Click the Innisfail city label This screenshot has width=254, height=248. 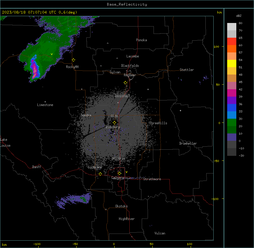point(122,96)
